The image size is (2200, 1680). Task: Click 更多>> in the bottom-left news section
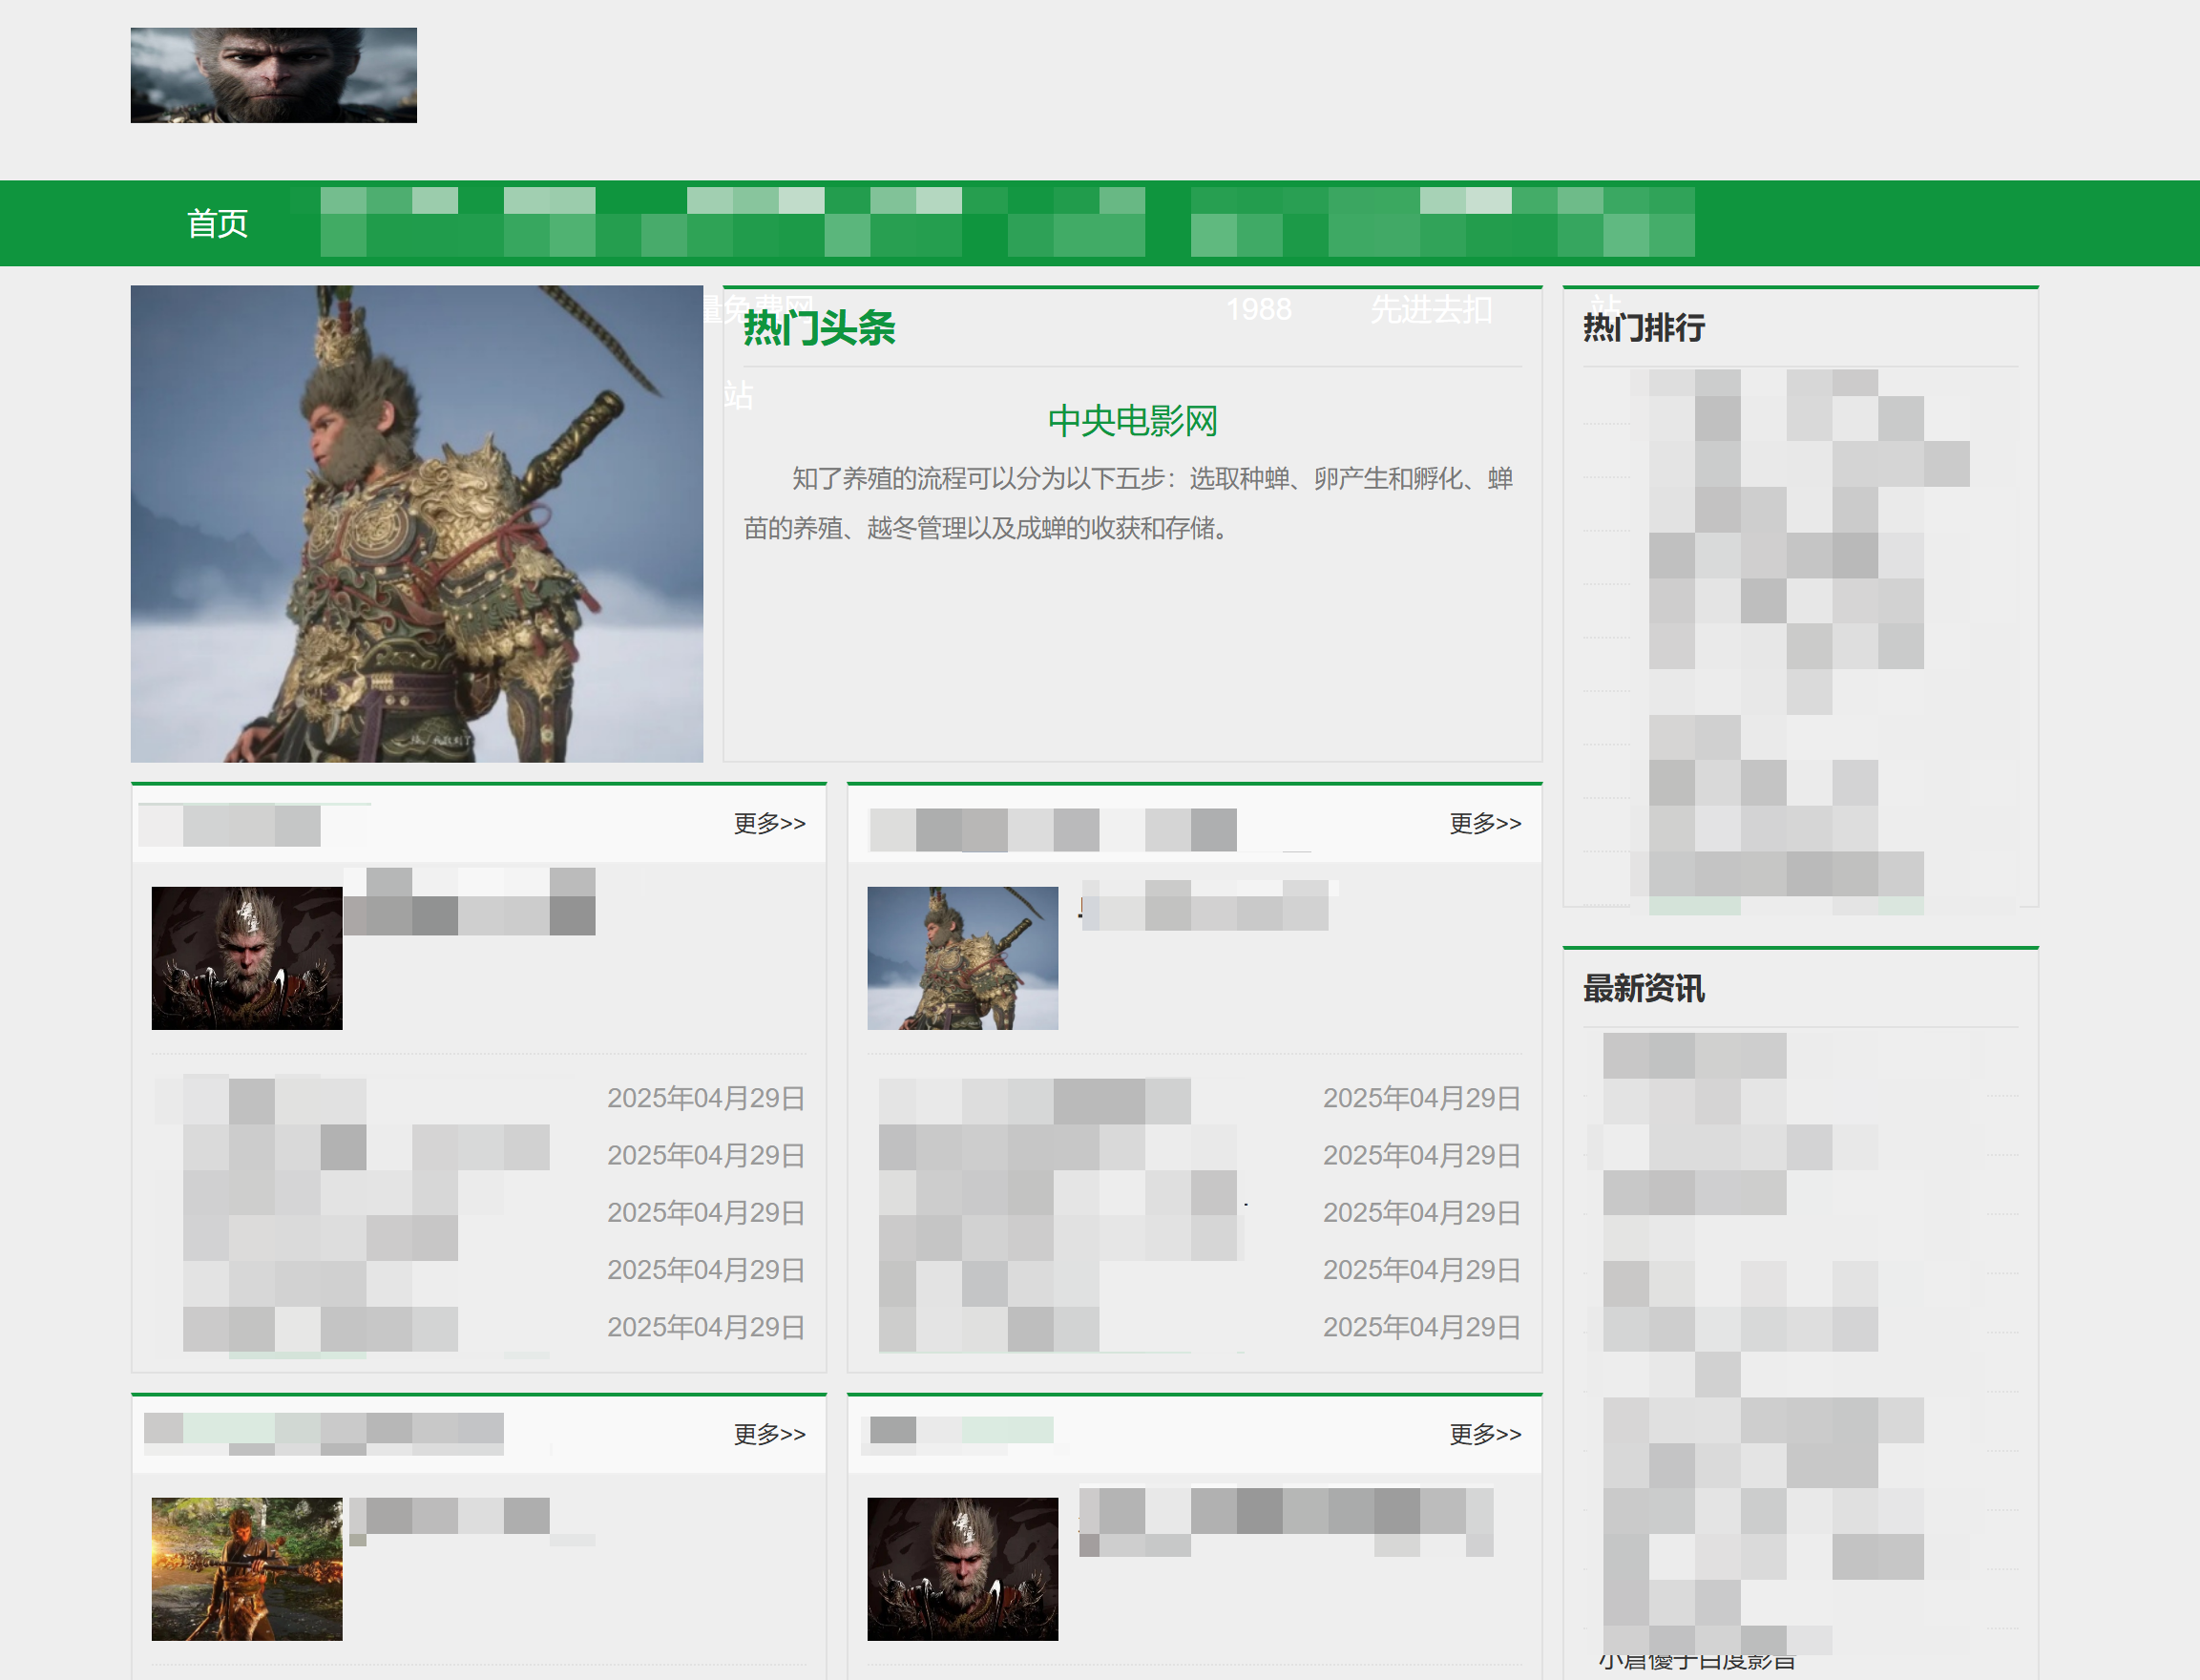coord(769,1434)
